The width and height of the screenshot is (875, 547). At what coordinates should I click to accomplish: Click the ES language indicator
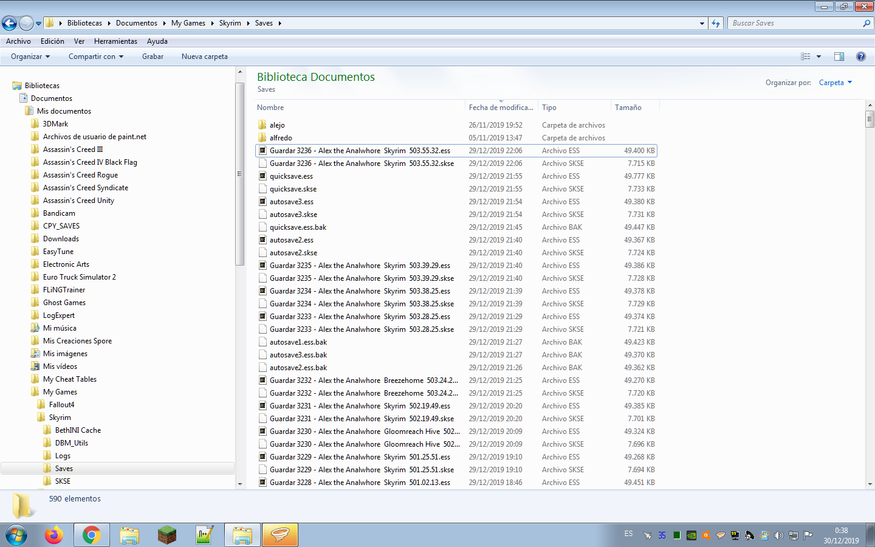(x=628, y=534)
